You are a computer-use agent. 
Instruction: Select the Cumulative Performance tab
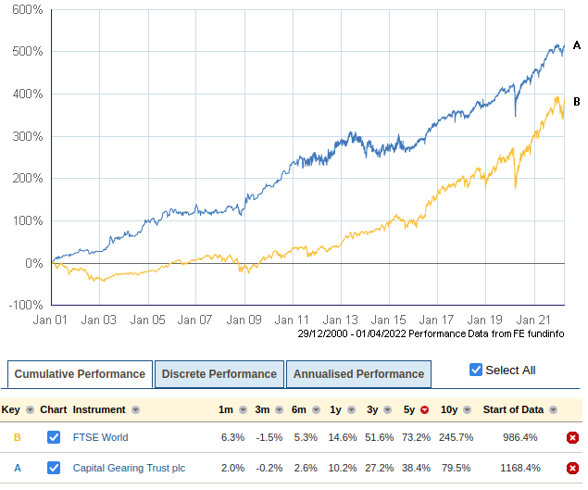click(80, 374)
